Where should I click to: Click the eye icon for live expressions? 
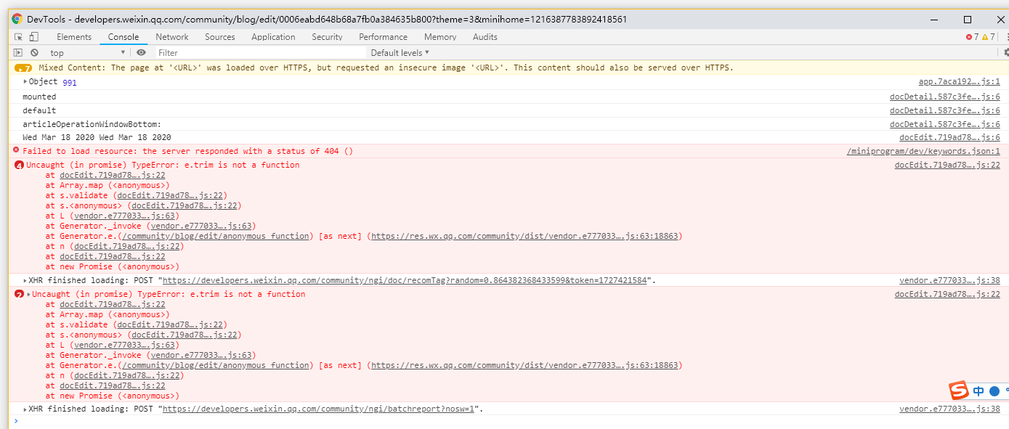[141, 52]
